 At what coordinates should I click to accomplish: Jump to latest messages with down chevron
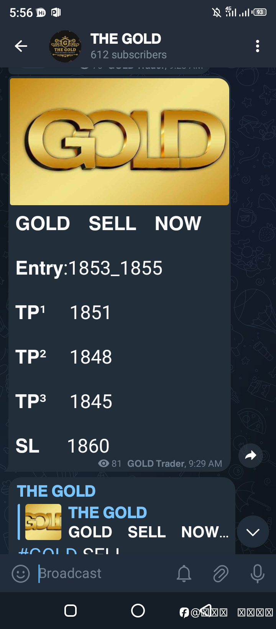[x=253, y=532]
